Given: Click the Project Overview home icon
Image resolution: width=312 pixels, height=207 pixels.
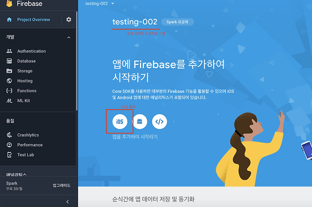Looking at the screenshot, I should pyautogui.click(x=10, y=20).
